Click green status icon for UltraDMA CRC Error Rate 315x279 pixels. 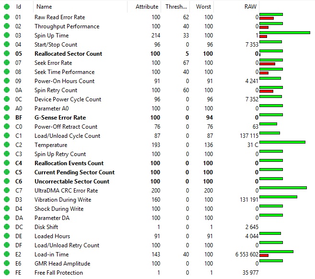point(6,191)
